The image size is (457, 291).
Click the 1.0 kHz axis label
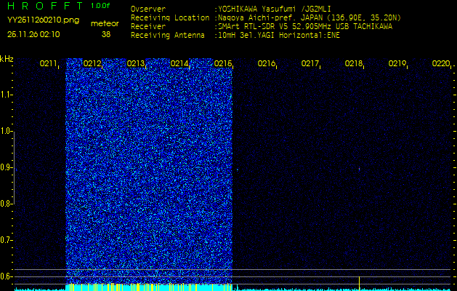pyautogui.click(x=6, y=132)
